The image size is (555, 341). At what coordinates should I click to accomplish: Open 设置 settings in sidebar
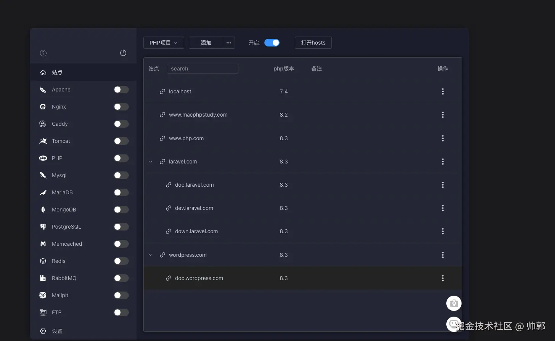click(x=83, y=331)
